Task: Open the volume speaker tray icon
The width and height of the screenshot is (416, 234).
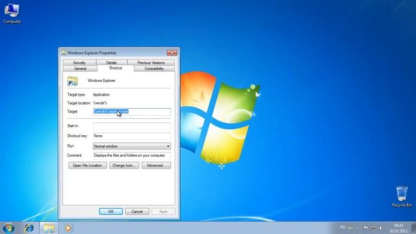Action: coord(382,228)
